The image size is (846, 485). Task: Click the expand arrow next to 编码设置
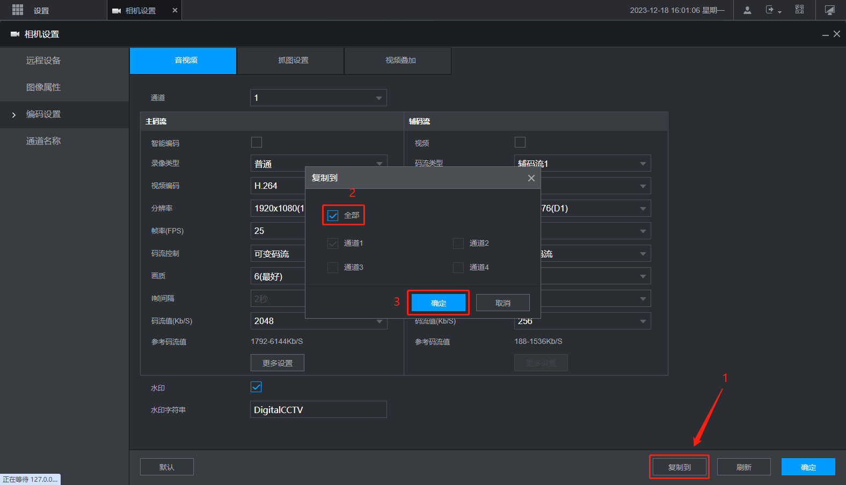(x=14, y=115)
